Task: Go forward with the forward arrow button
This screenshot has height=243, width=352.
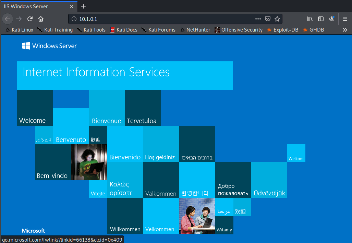Action: click(19, 19)
